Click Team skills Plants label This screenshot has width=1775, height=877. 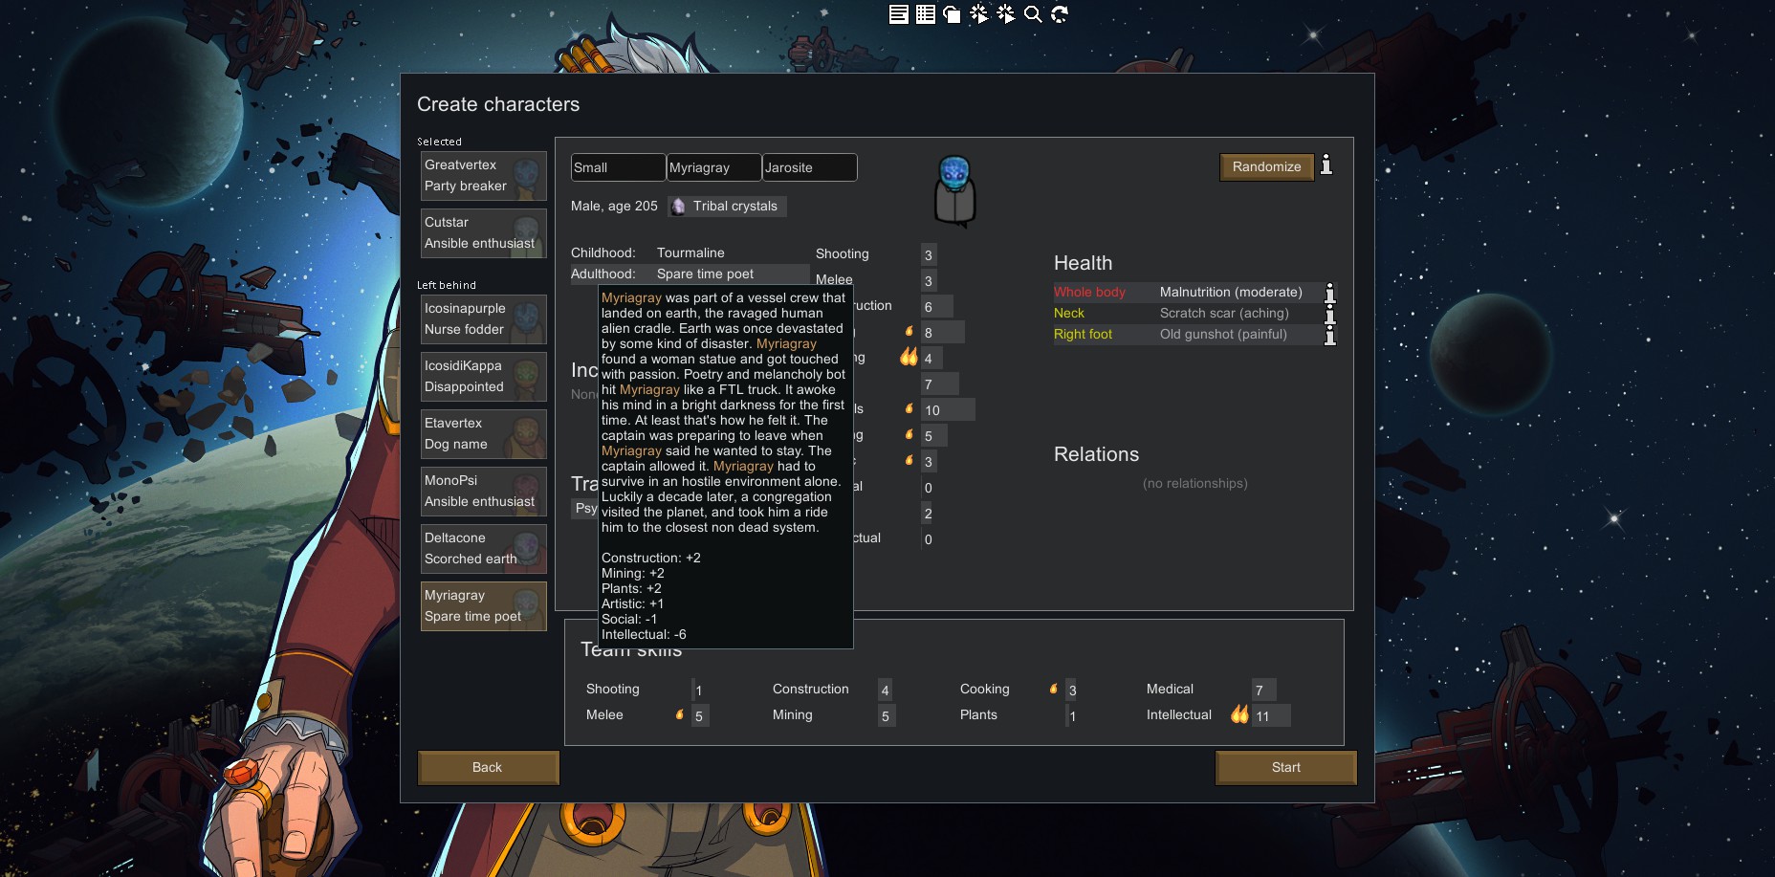pos(978,715)
